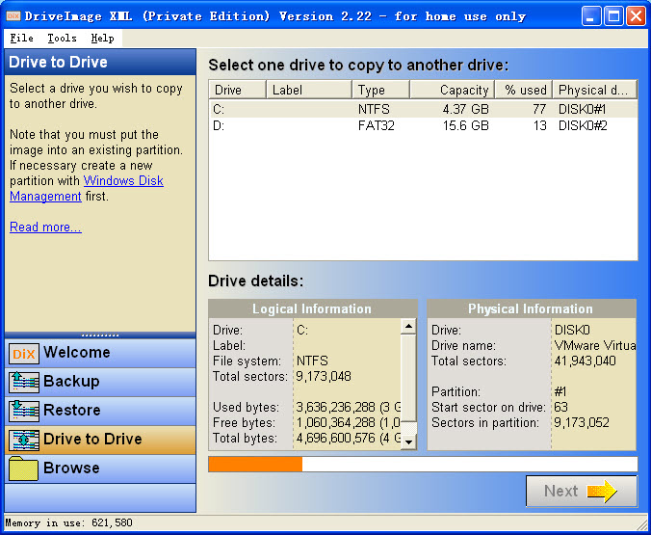Select drive C: in the list
The image size is (651, 535).
(x=219, y=110)
